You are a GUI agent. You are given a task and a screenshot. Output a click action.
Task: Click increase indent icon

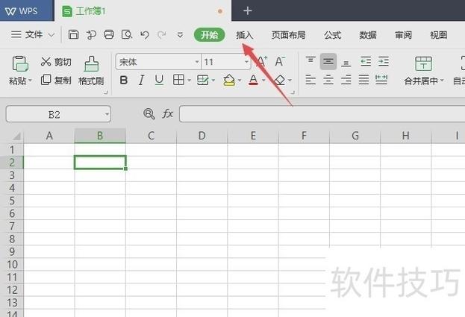[x=384, y=62]
